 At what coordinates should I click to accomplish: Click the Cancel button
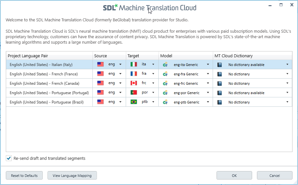tap(275, 176)
